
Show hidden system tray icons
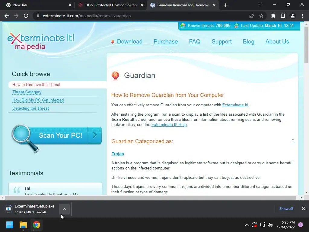[247, 225]
